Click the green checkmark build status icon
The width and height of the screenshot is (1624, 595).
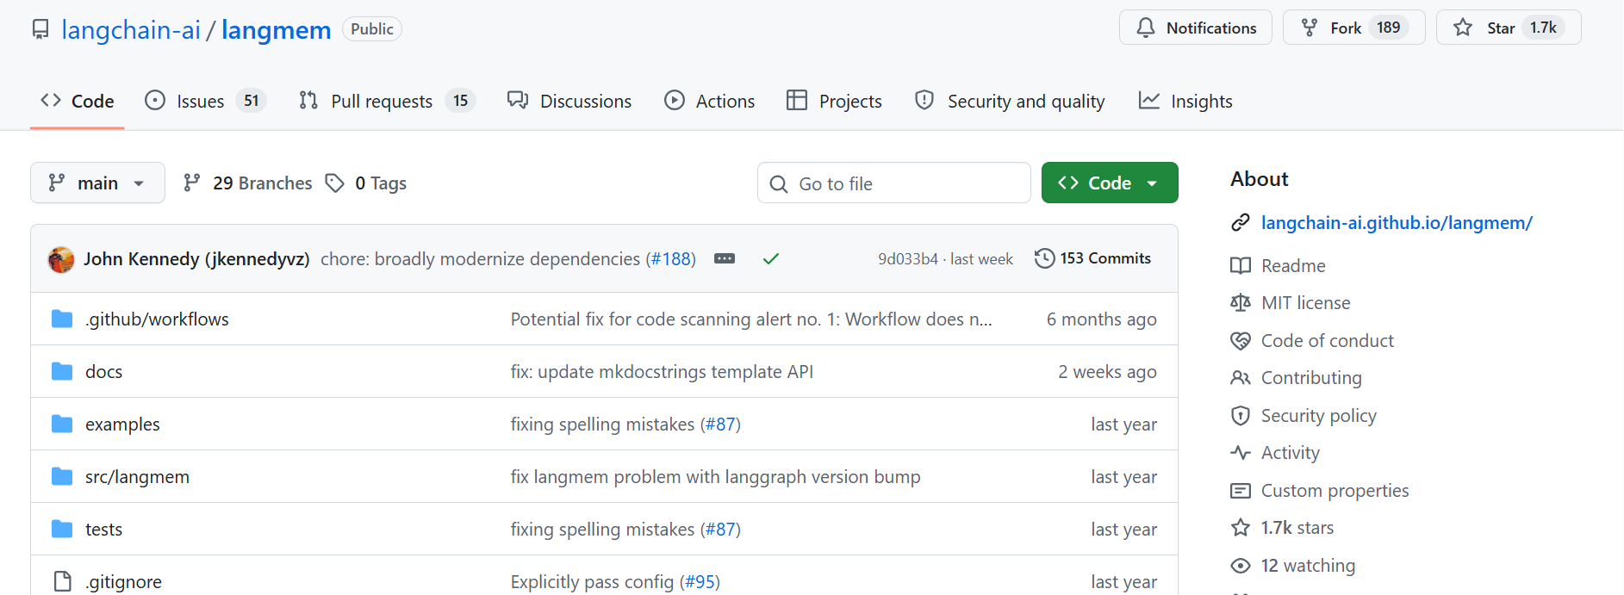tap(771, 258)
